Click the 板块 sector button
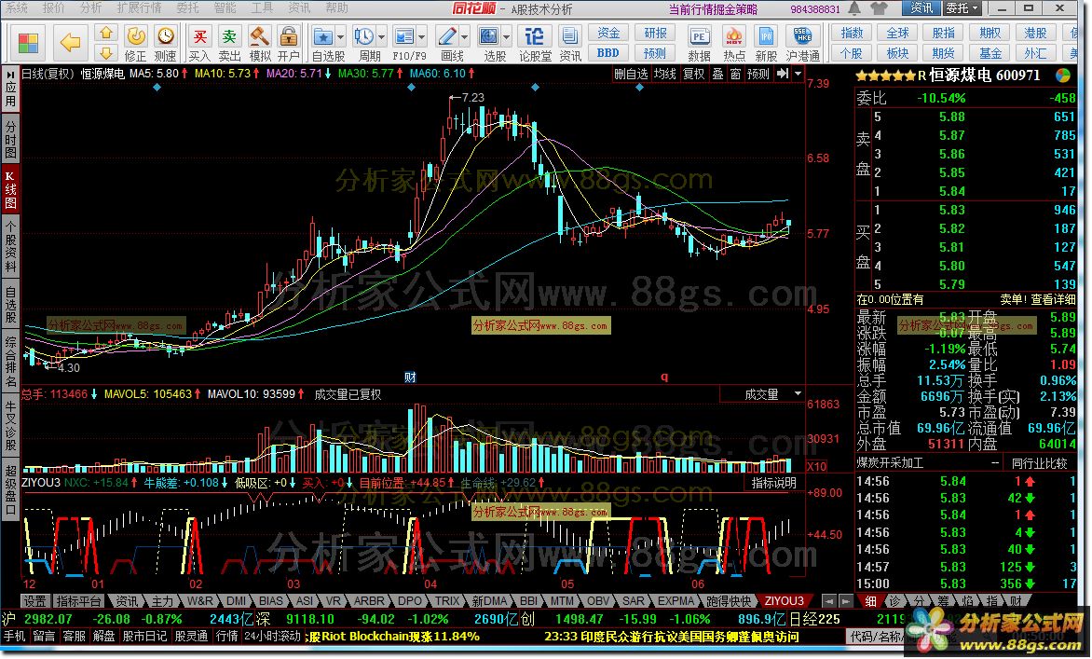The image size is (1092, 659). pyautogui.click(x=897, y=53)
